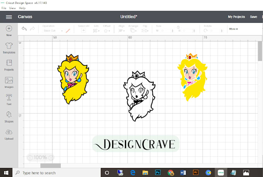
Task: Open the Windows Start menu
Action: 6,173
